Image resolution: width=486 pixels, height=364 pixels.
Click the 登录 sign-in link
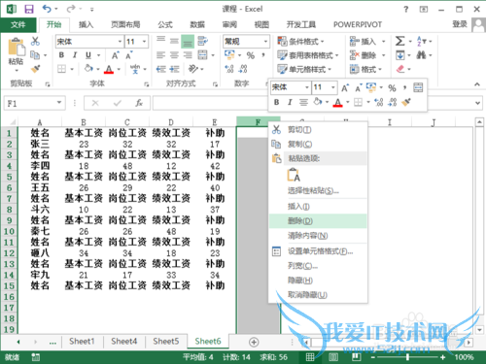460,24
